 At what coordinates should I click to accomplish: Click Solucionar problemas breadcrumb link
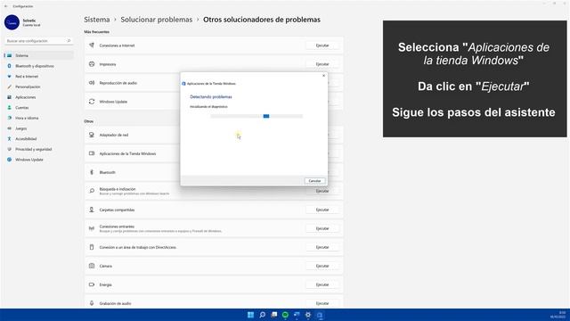click(157, 20)
